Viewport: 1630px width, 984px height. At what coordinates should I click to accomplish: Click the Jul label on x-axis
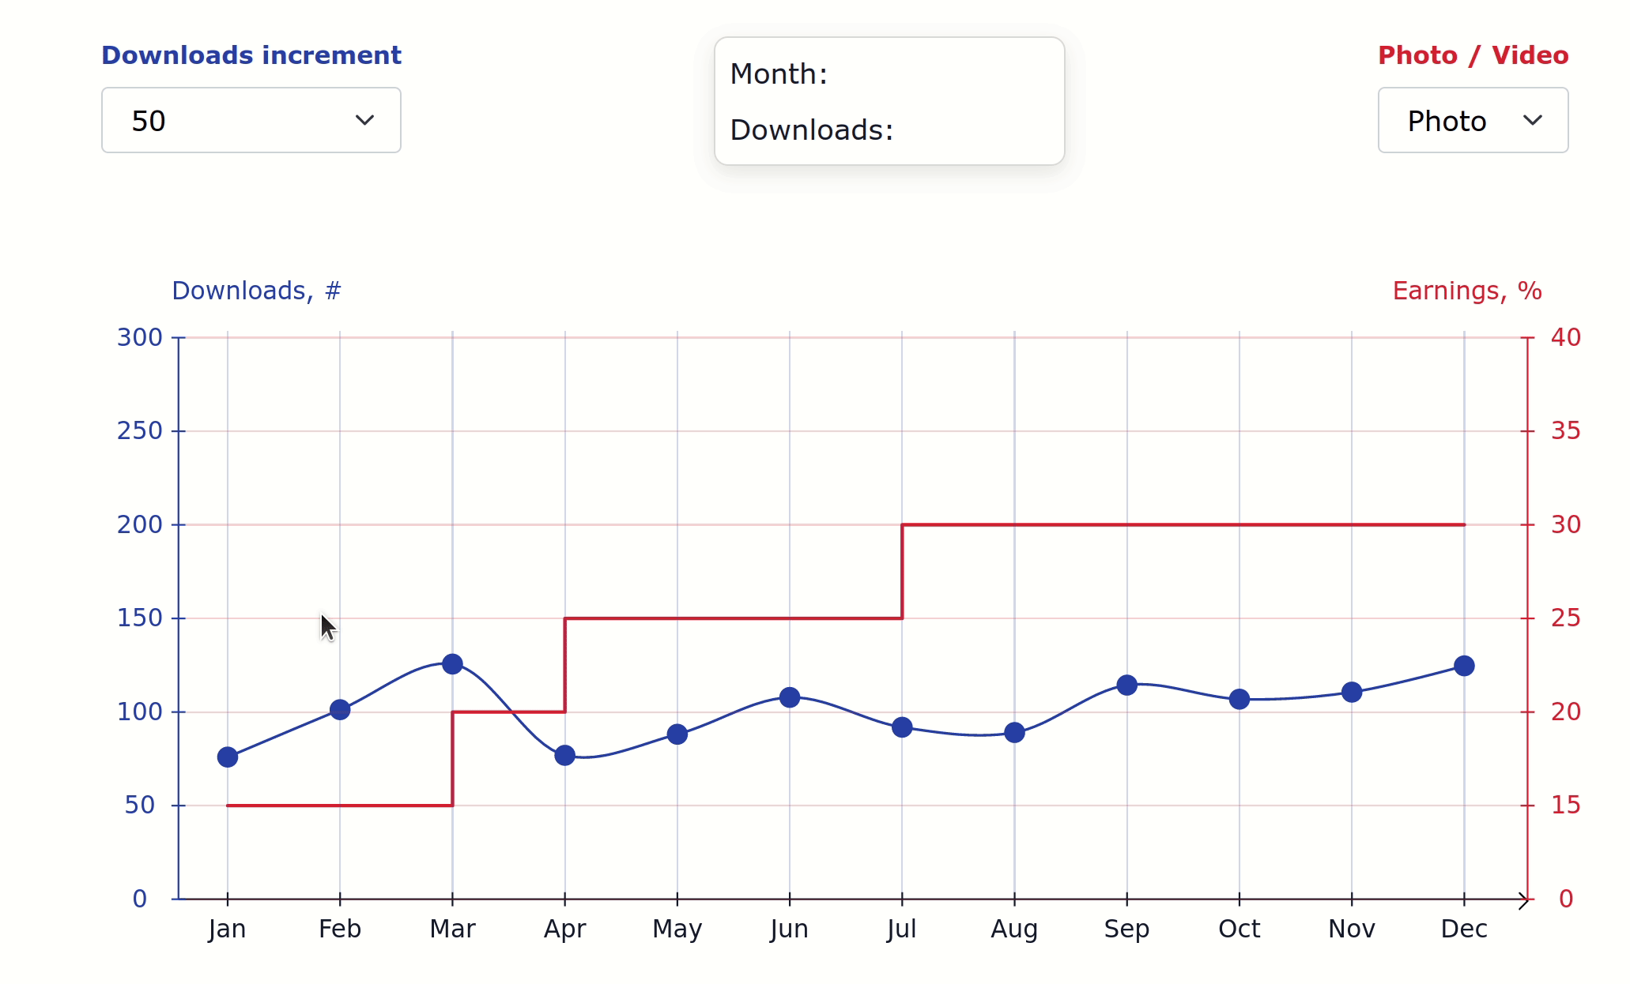902,929
